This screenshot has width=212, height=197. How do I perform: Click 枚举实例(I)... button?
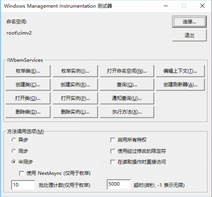click(75, 71)
